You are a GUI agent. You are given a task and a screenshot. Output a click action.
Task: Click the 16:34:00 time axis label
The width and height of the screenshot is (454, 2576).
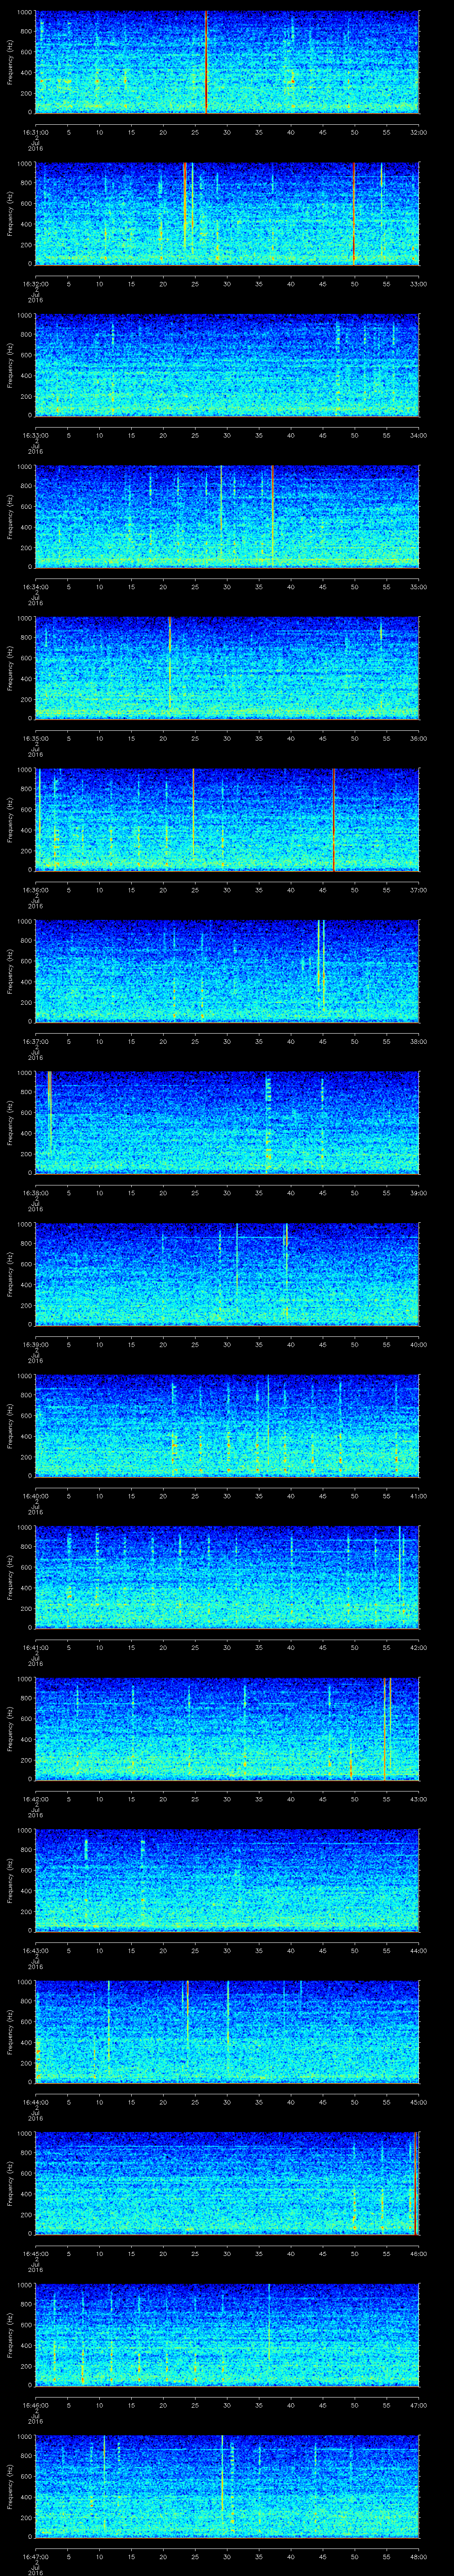pos(36,587)
